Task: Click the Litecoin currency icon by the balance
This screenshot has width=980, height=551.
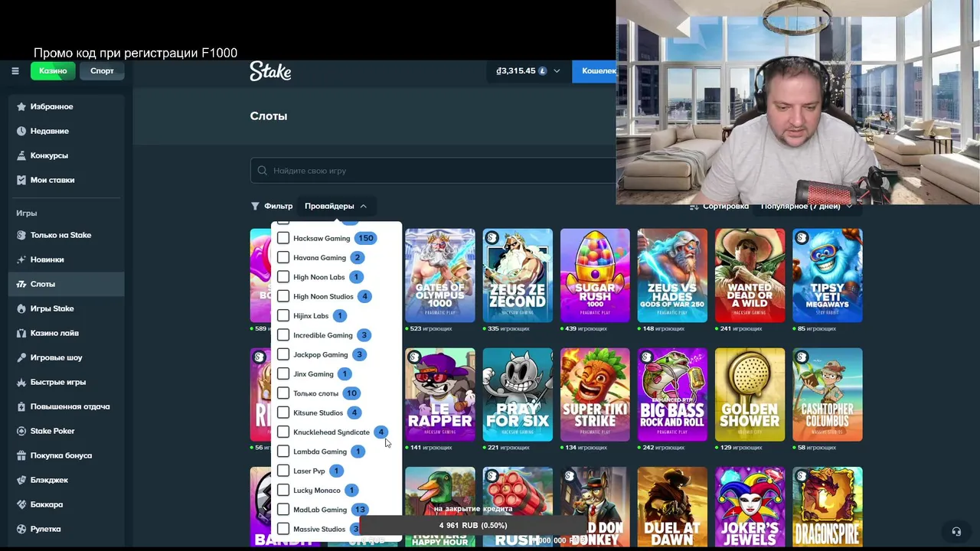Action: (543, 71)
